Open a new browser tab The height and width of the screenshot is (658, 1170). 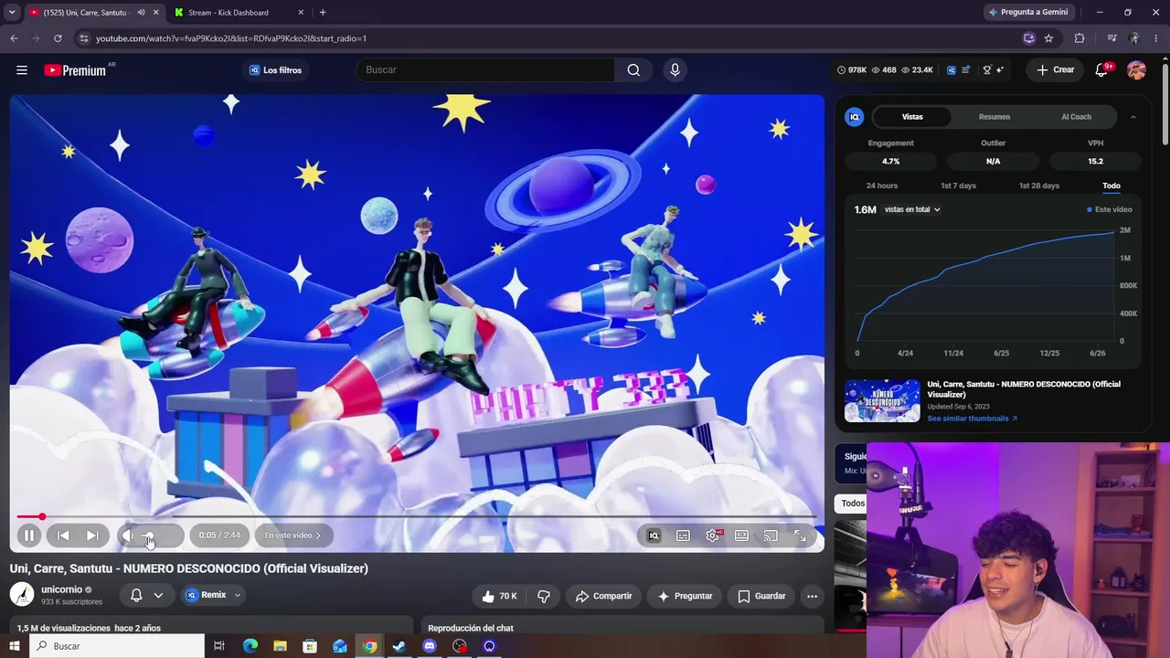pyautogui.click(x=323, y=13)
